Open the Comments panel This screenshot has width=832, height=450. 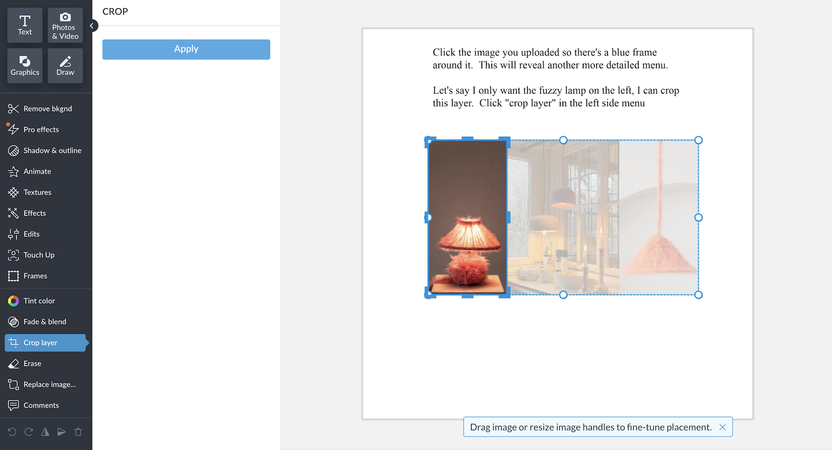(41, 405)
